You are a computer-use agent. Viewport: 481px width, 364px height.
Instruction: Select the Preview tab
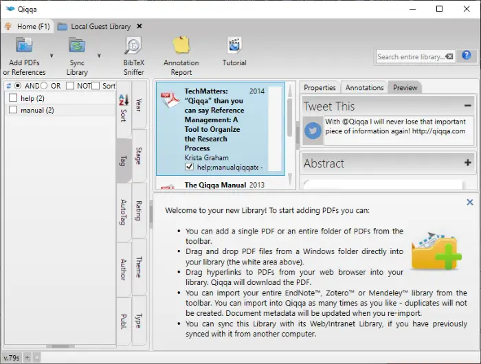[405, 88]
